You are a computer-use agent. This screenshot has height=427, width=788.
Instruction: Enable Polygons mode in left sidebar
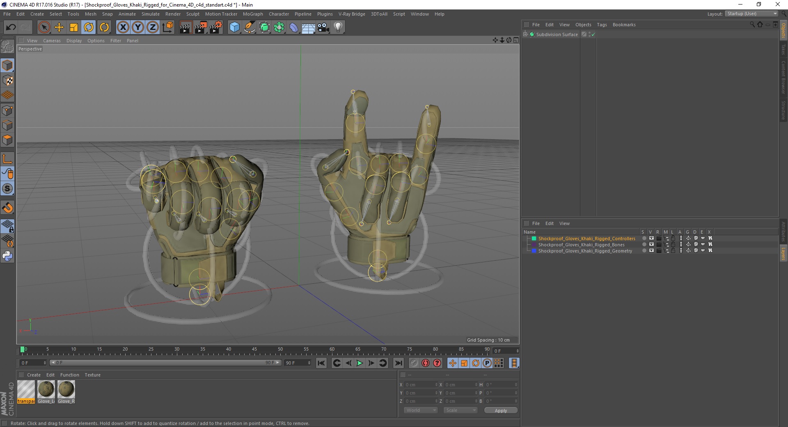click(x=7, y=140)
